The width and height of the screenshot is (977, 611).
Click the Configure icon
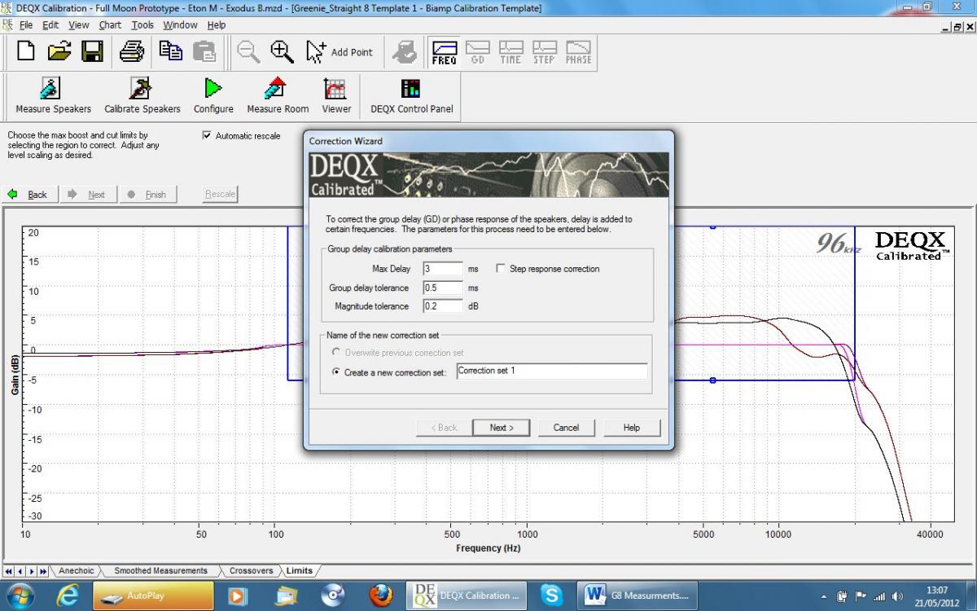tap(213, 95)
